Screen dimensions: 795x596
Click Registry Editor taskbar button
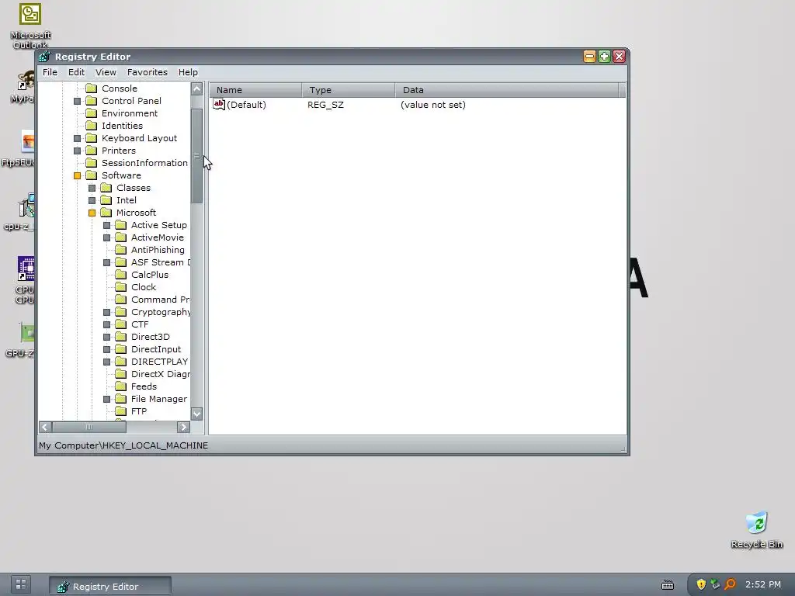(110, 586)
